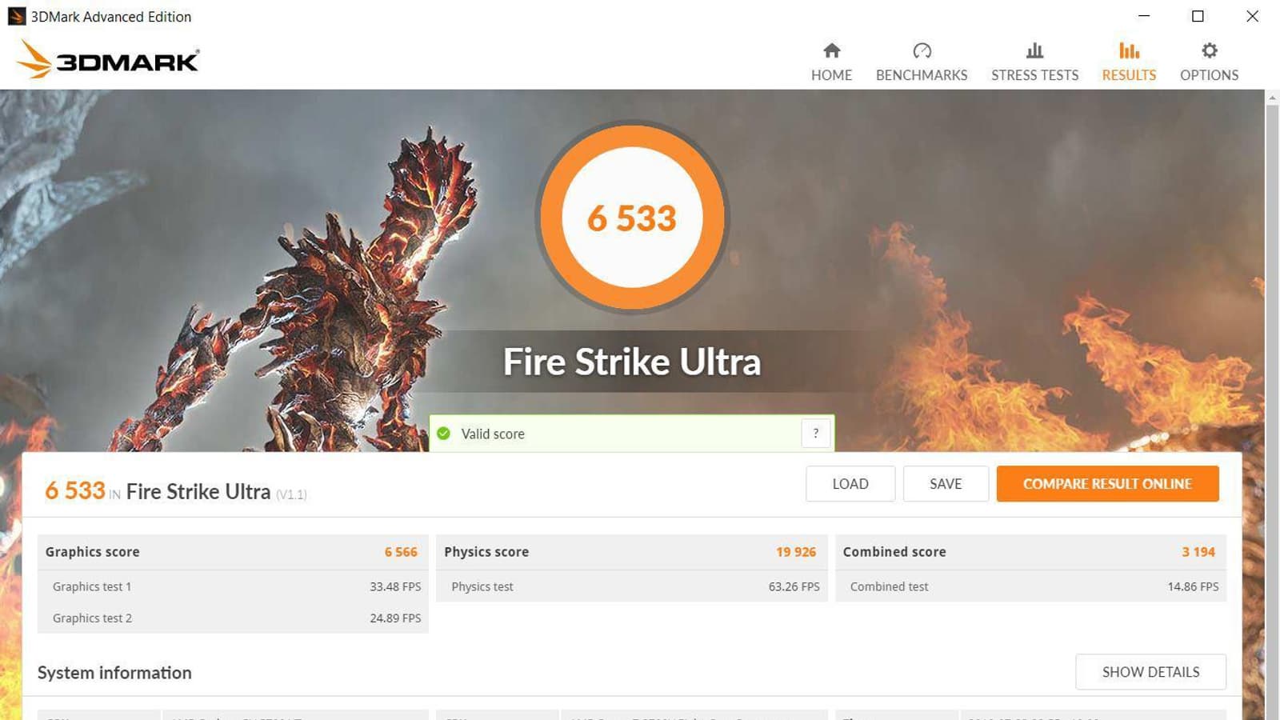Screen dimensions: 1280x720
Task: Open the OPTIONS tab label
Action: pos(1210,75)
